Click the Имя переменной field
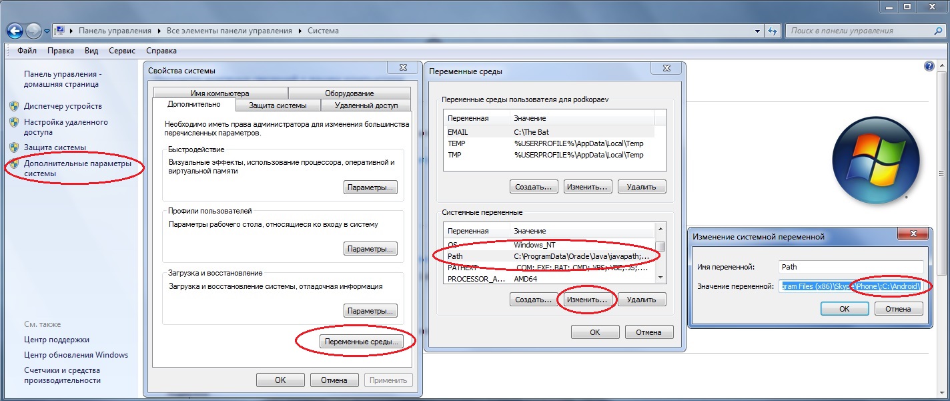The height and width of the screenshot is (401, 950). 851,267
